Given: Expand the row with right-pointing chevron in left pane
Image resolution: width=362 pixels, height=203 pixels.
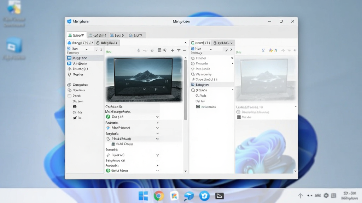Looking at the screenshot, I should pos(157,166).
